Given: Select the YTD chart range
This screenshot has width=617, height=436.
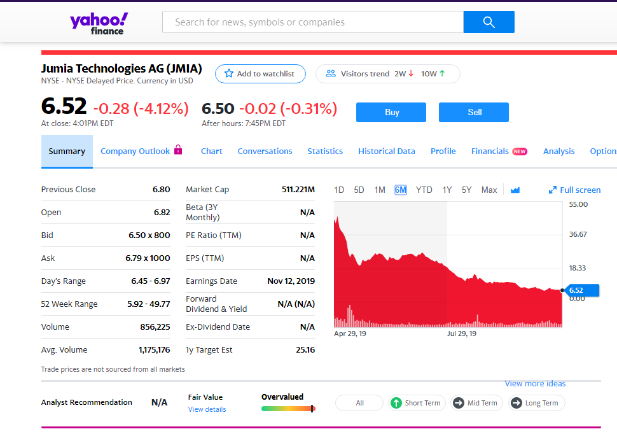Looking at the screenshot, I should (x=424, y=190).
